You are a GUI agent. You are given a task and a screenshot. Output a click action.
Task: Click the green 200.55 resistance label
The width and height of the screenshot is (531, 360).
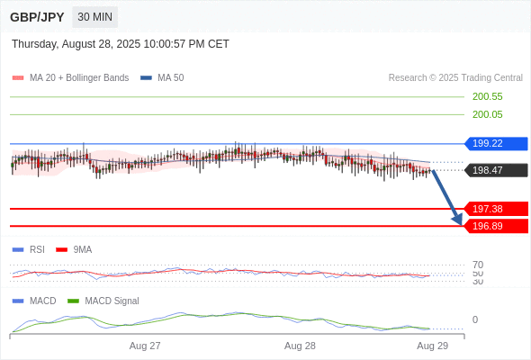(x=487, y=97)
